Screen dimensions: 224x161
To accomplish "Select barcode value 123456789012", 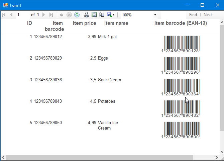I will [x=48, y=36].
